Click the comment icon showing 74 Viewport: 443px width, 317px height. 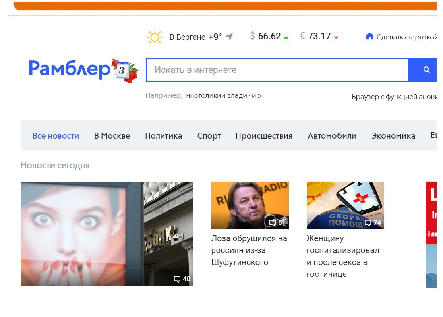pos(368,222)
